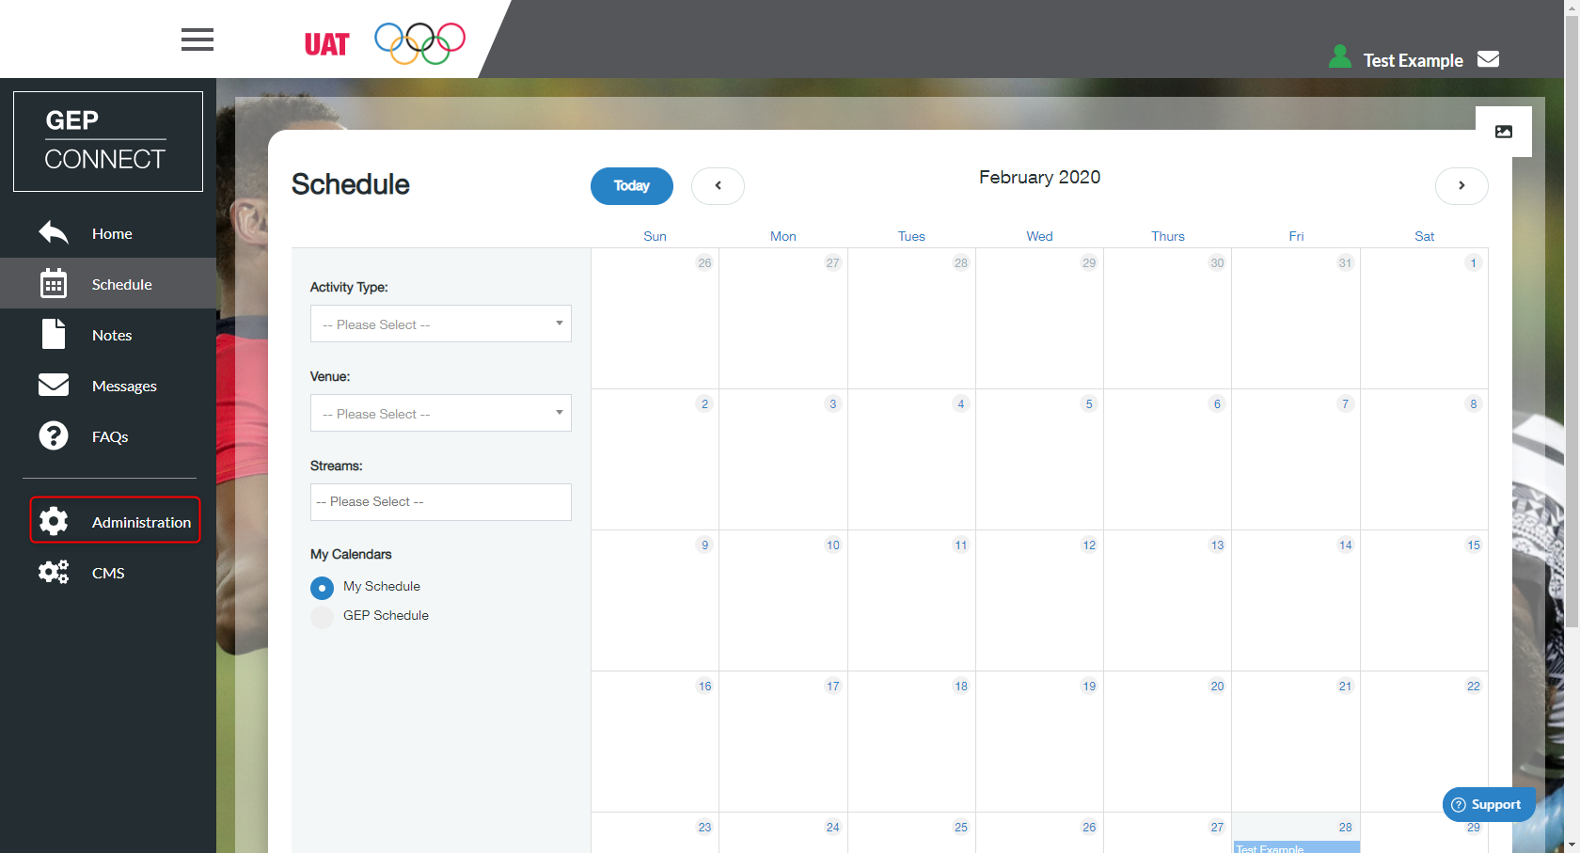Click the GEP CONNECT logo
Screen dimensions: 1580x853
coord(108,141)
